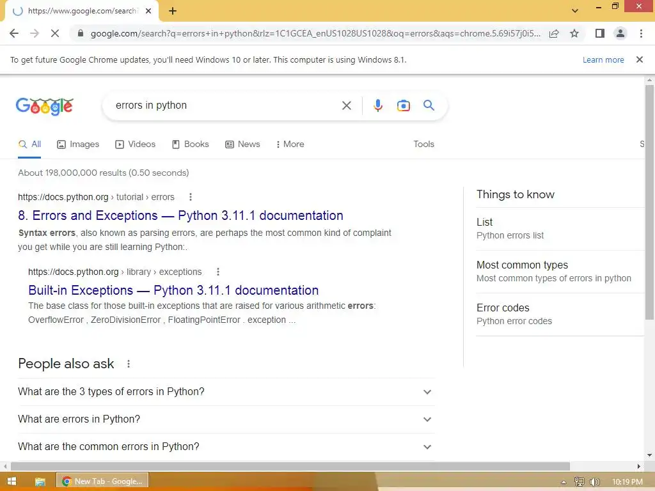Screen dimensions: 655x491
Task: Open 'List' Python errors list item
Action: click(x=560, y=228)
